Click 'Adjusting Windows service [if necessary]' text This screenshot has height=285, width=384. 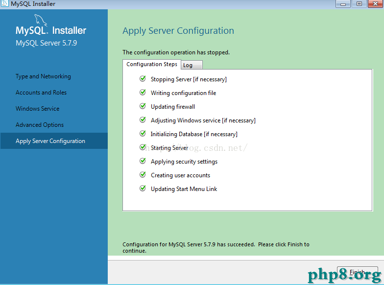coord(203,120)
